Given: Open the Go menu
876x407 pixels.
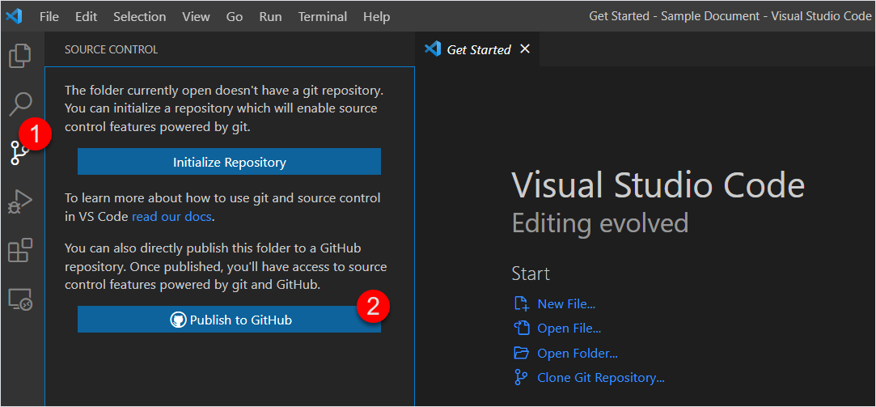Looking at the screenshot, I should [235, 17].
